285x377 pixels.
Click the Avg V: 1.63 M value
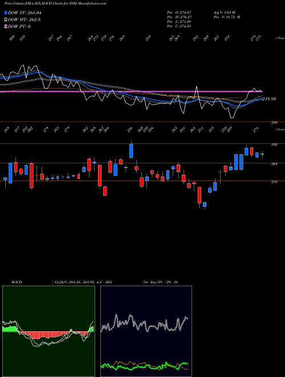225,13
